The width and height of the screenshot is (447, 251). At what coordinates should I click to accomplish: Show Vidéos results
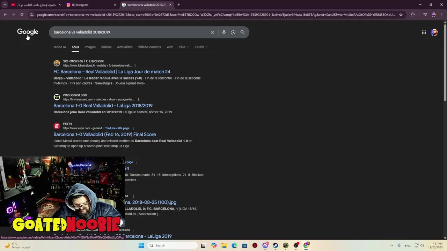click(x=106, y=47)
